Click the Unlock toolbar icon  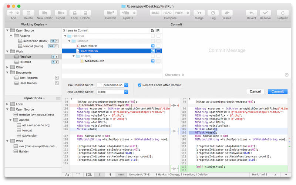click(x=85, y=13)
